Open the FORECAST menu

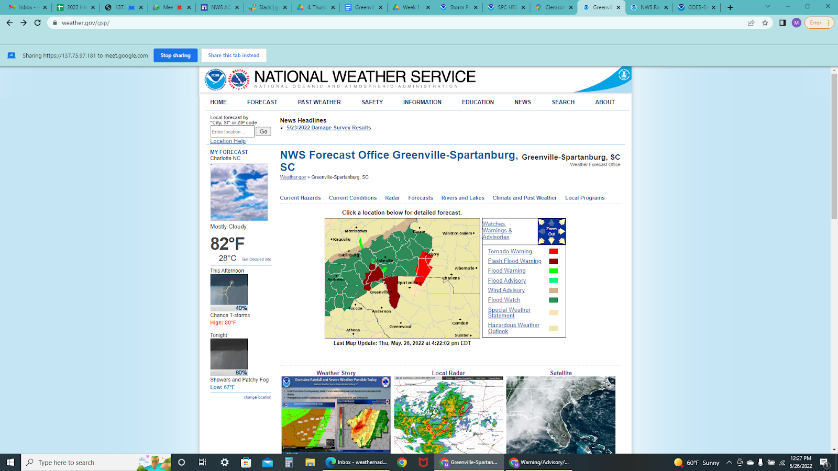[262, 102]
